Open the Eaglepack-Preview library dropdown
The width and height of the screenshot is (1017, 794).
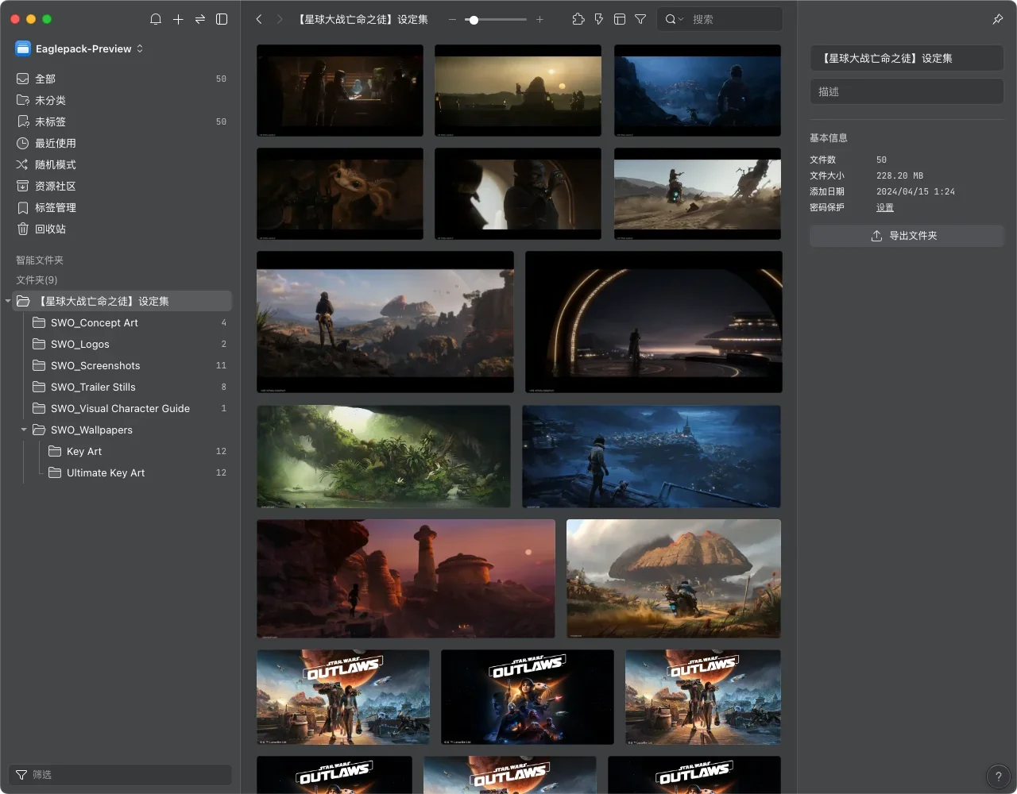pos(79,48)
